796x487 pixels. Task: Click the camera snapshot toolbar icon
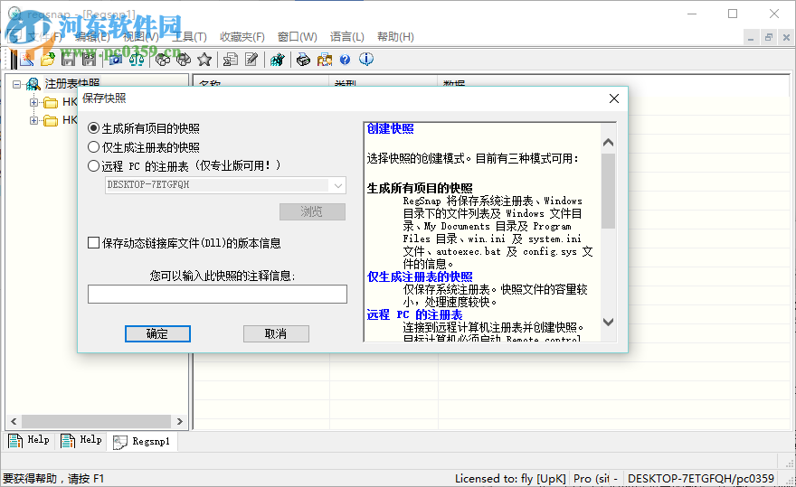tap(116, 60)
